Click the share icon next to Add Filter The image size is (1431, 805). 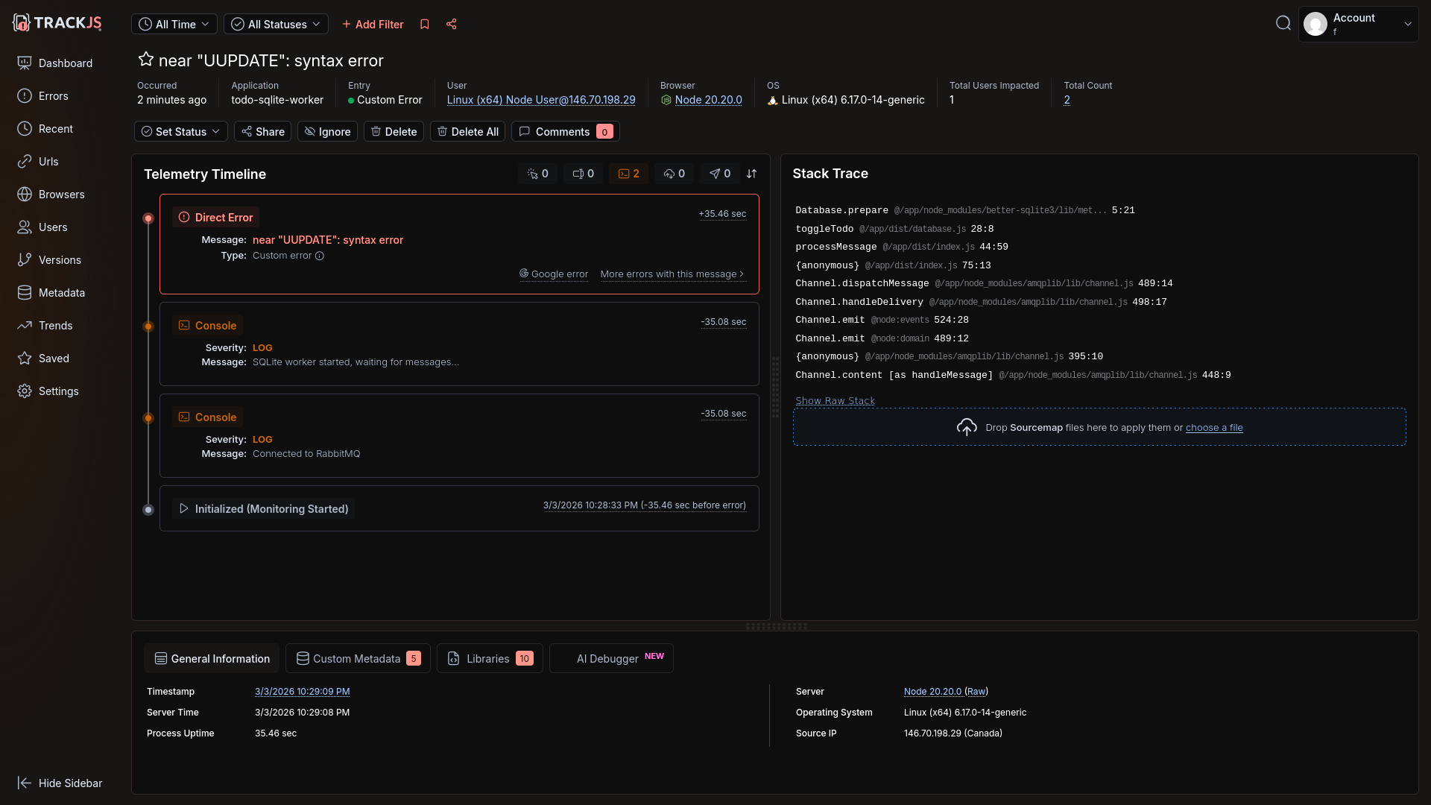point(452,25)
